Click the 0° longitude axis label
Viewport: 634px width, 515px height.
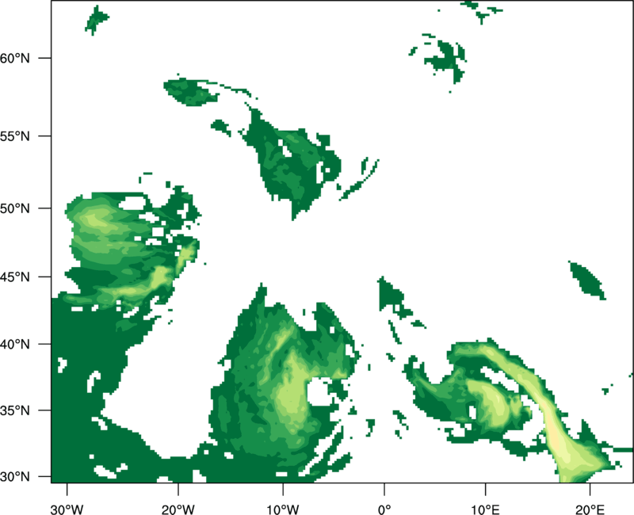pyautogui.click(x=384, y=509)
